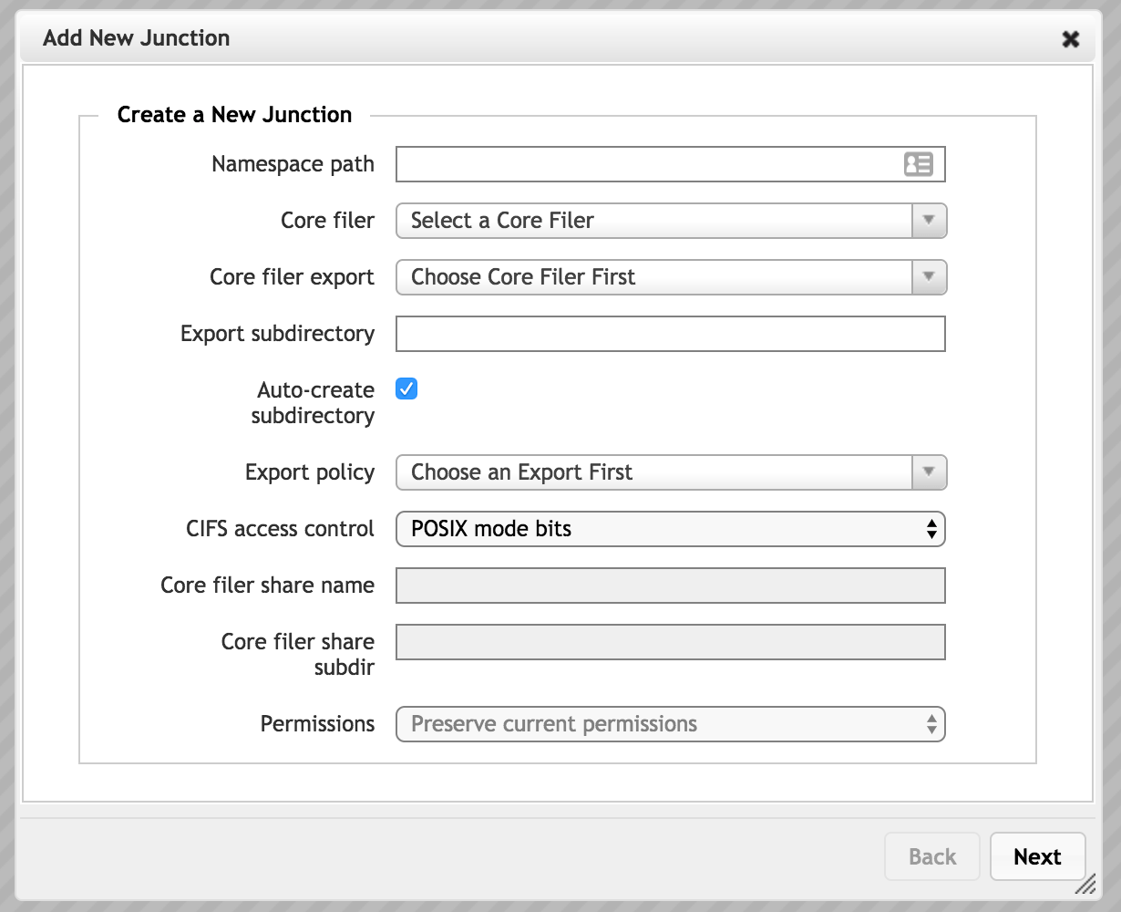1121x912 pixels.
Task: Click the namespace path browse icon
Action: click(x=919, y=164)
